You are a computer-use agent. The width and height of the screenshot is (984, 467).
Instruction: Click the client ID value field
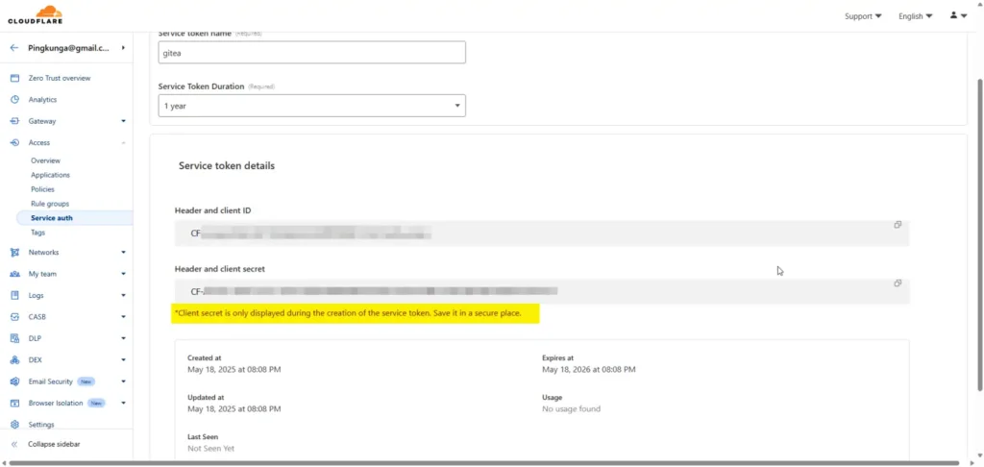click(x=542, y=233)
